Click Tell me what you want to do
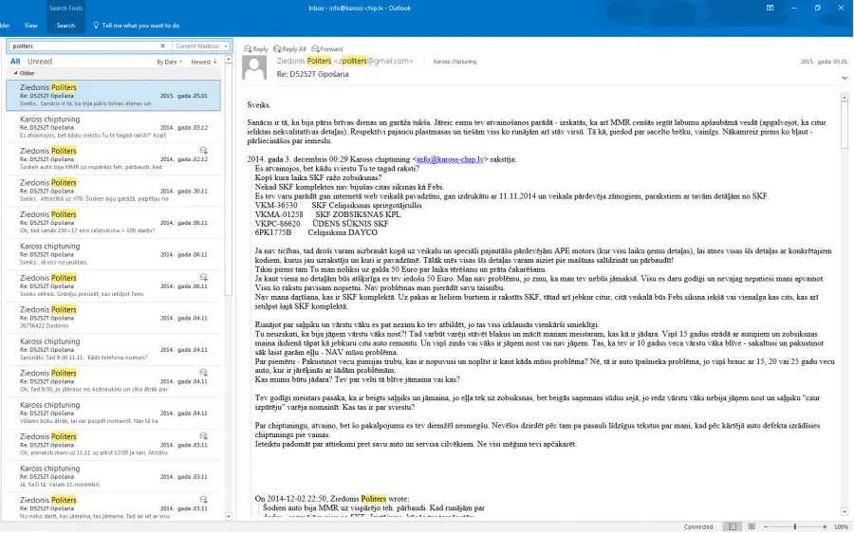Screen dimensions: 854x533 pos(140,26)
